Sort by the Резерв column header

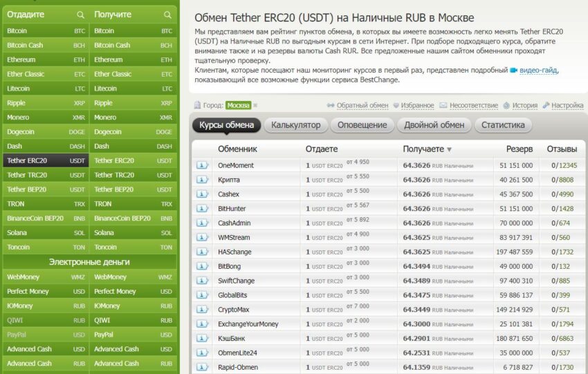(x=520, y=149)
